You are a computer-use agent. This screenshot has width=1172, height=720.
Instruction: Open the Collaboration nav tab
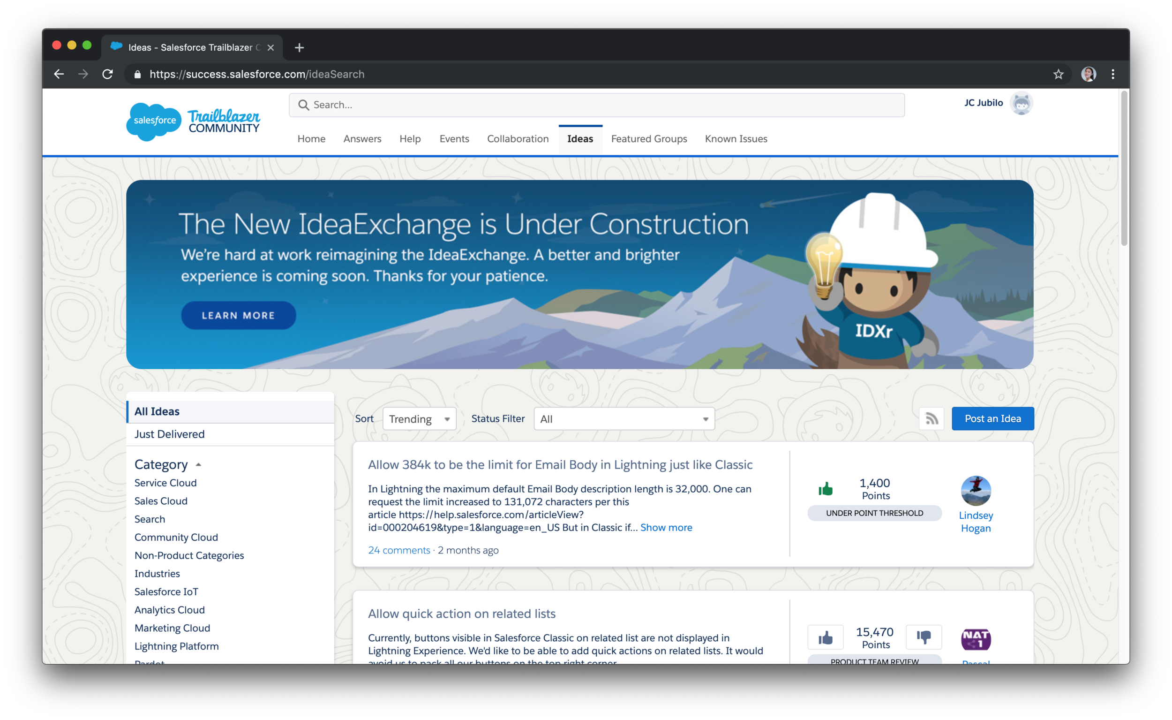point(518,138)
